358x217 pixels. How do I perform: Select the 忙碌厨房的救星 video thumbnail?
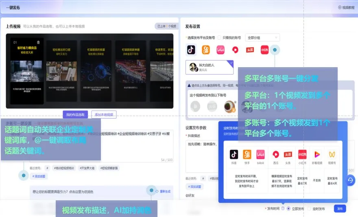[96, 71]
